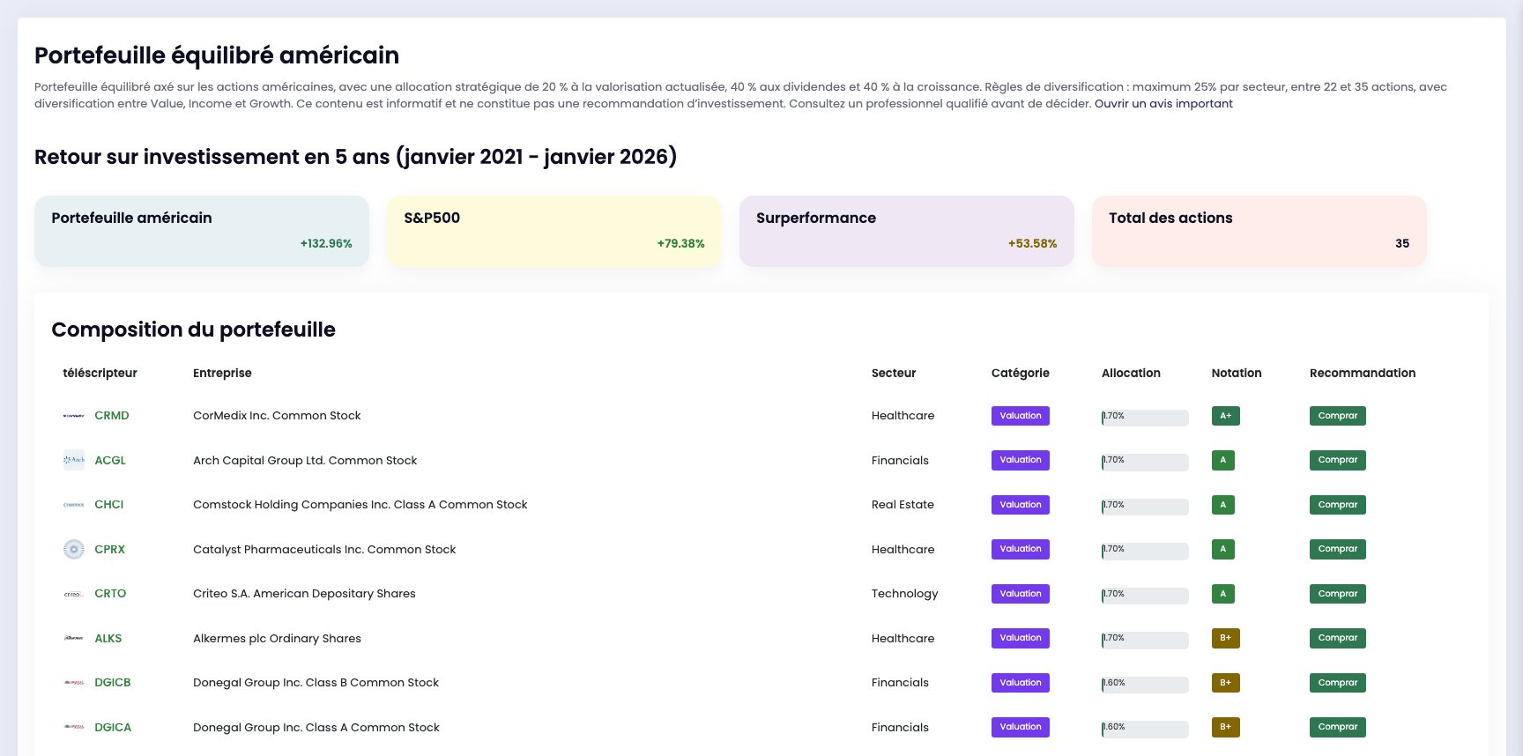This screenshot has height=756, width=1523.
Task: Open the DGICB ticker link
Action: (113, 683)
